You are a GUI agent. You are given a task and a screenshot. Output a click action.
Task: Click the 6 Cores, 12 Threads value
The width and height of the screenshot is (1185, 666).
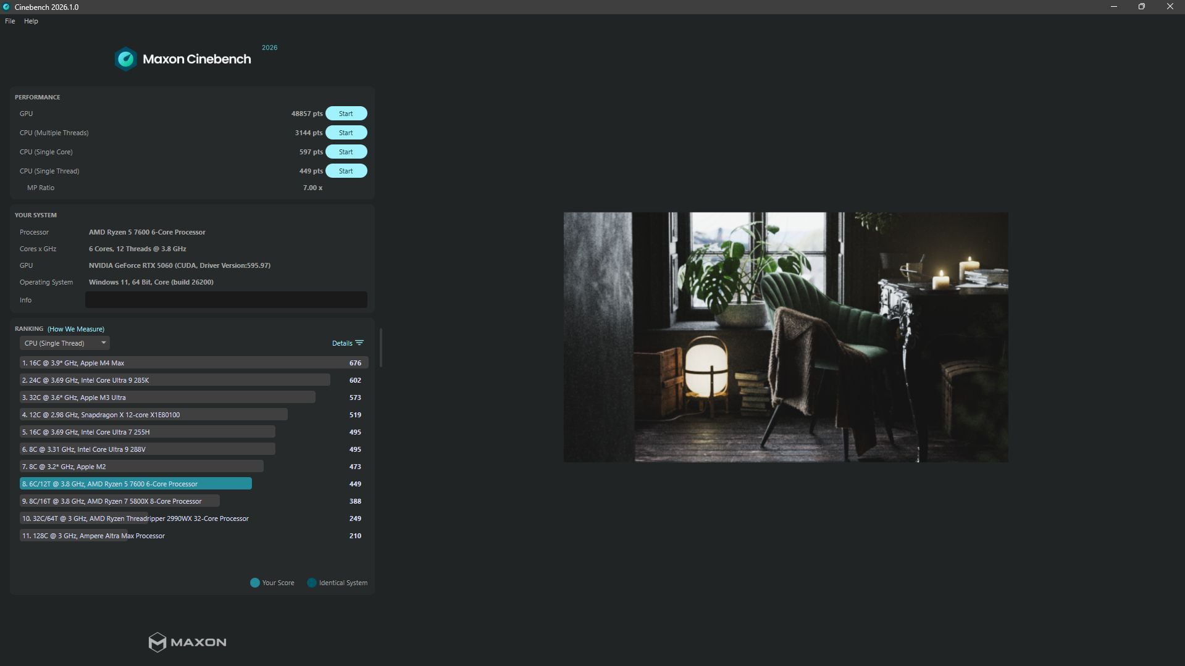[137, 249]
